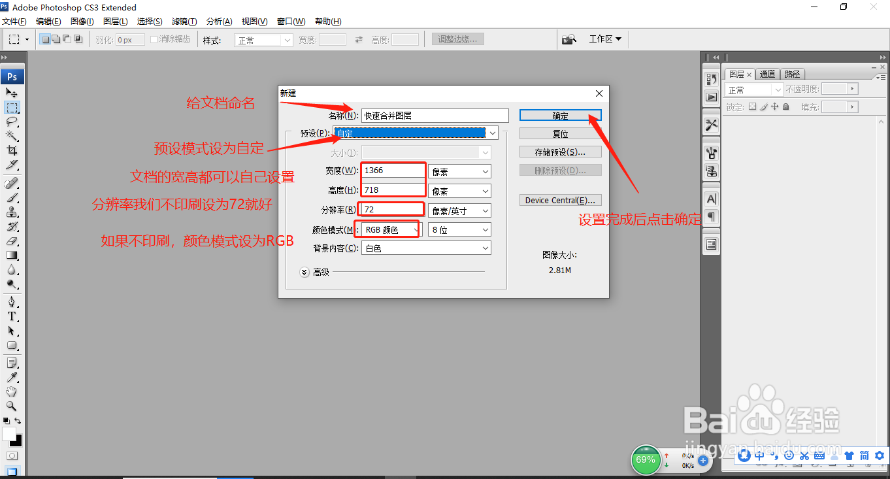Open the 分辨率 units dropdown 像素/英寸
The width and height of the screenshot is (890, 479).
pos(459,210)
